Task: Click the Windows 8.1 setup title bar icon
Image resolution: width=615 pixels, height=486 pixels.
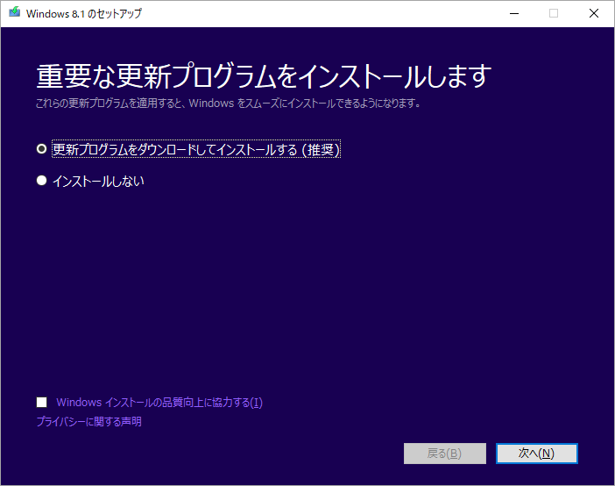Action: 15,12
